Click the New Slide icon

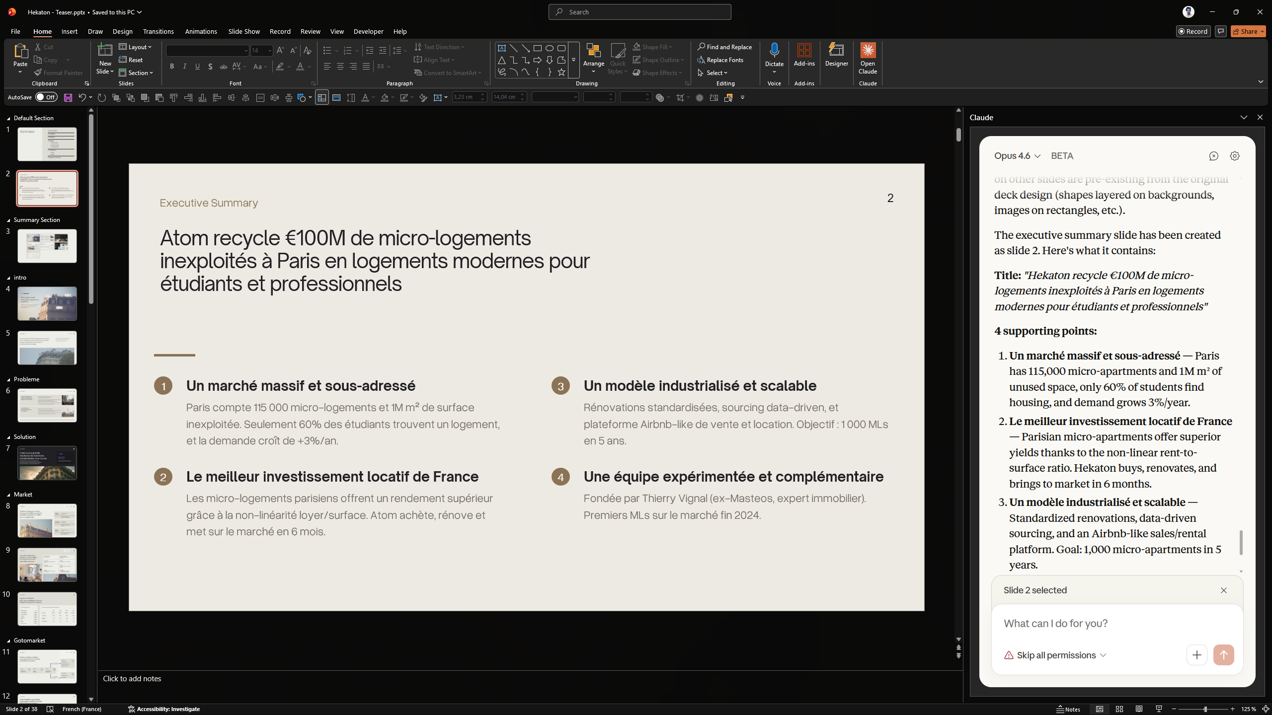[x=105, y=50]
